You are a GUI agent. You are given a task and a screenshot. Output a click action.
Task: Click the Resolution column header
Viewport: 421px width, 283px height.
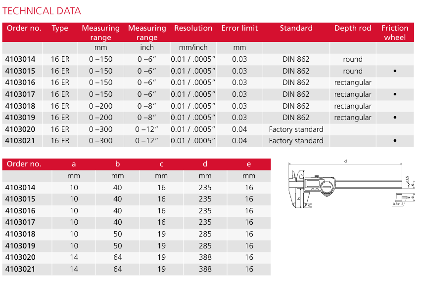click(x=193, y=28)
